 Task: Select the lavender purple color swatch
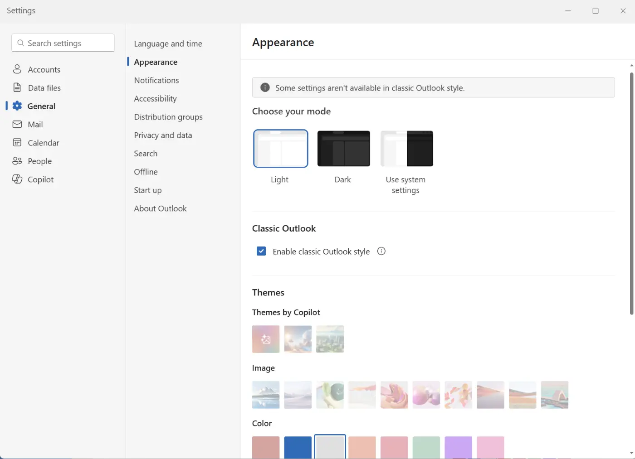458,448
